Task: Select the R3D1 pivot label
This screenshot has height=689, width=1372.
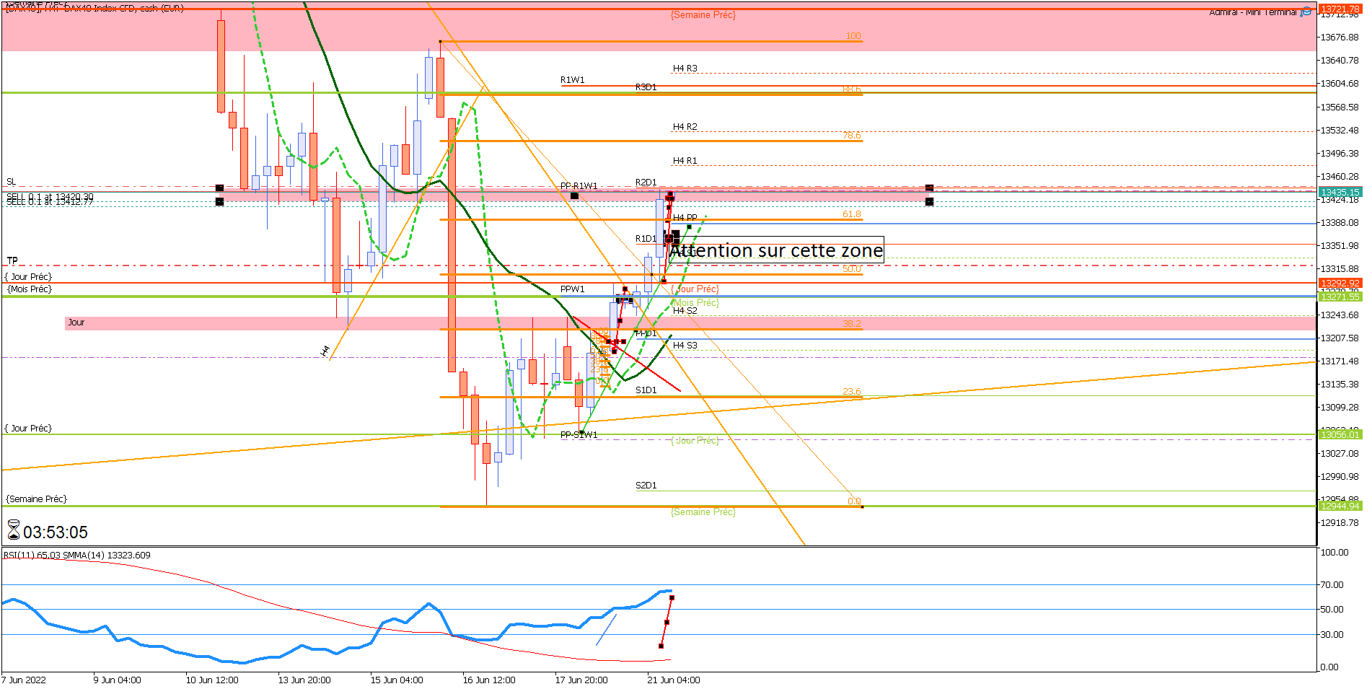Action: click(646, 87)
